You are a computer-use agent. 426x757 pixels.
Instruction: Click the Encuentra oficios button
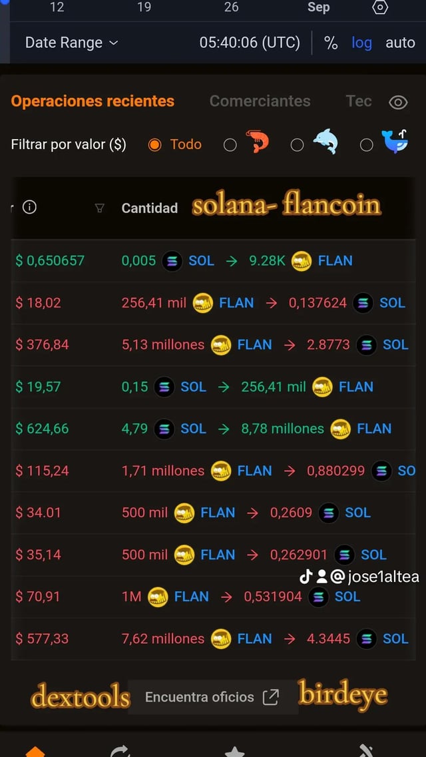click(212, 697)
